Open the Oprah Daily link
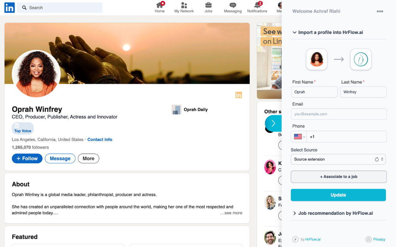The height and width of the screenshot is (247, 396). pos(196,110)
